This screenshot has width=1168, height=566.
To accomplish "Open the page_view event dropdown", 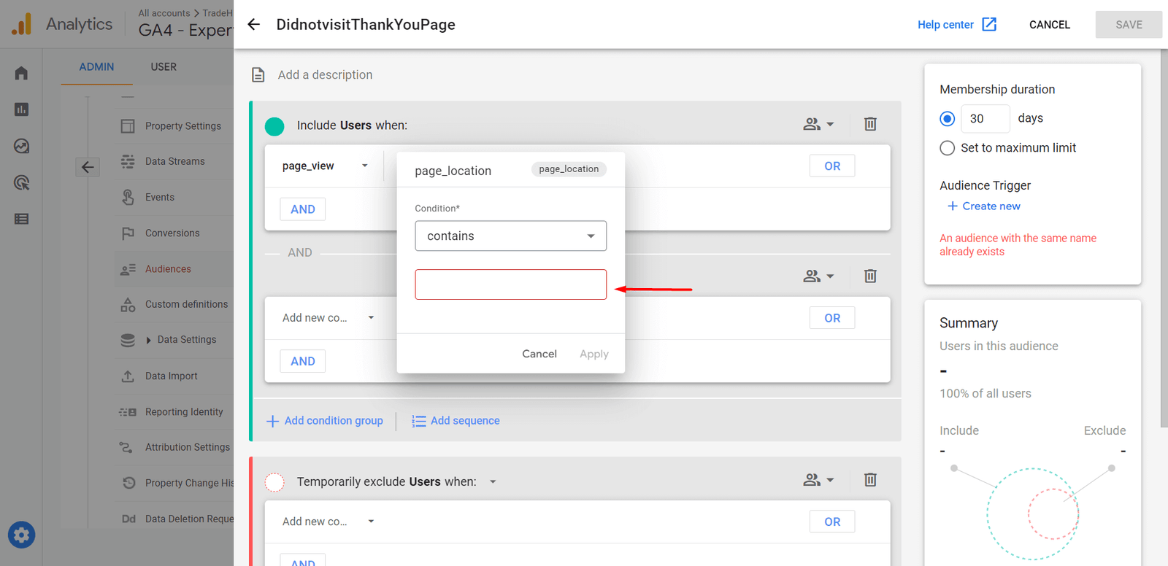I will 325,166.
